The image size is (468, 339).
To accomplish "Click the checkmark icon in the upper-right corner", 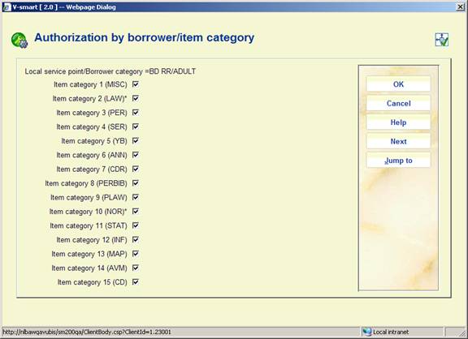I will pos(441,40).
